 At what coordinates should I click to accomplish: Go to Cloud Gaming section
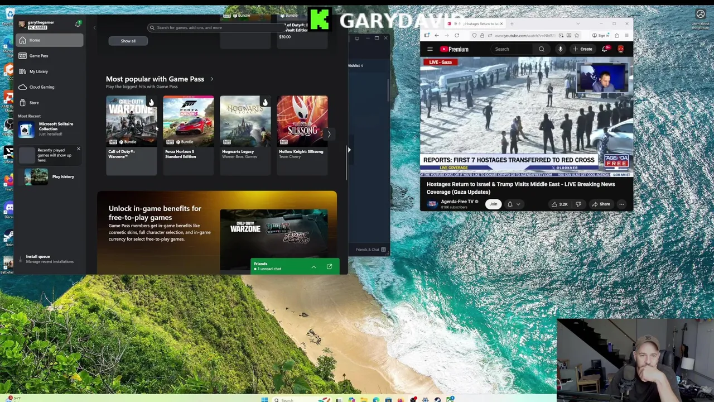(x=49, y=87)
